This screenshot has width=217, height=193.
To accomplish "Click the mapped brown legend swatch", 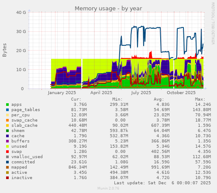I will click(x=7, y=167).
